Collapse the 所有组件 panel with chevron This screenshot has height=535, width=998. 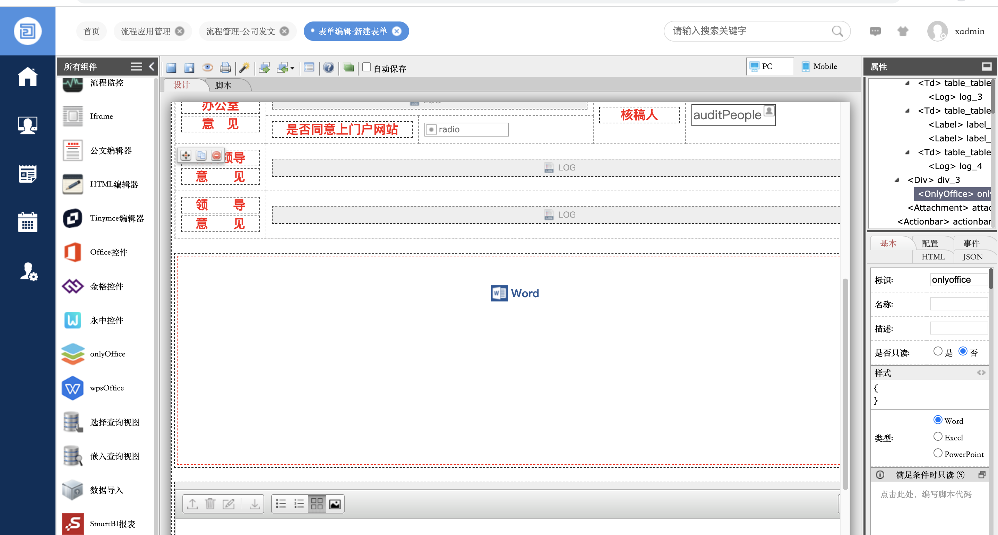tap(152, 67)
